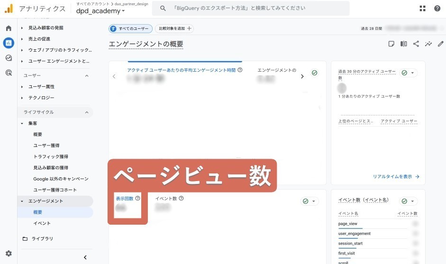Image resolution: width=446 pixels, height=264 pixels.
Task: Click the pencil customize report icon
Action: tap(441, 44)
